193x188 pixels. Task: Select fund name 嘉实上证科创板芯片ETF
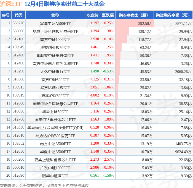(55, 160)
